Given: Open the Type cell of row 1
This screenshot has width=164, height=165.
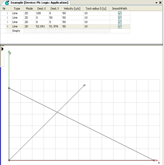Looking at the screenshot, I should pyautogui.click(x=18, y=13).
